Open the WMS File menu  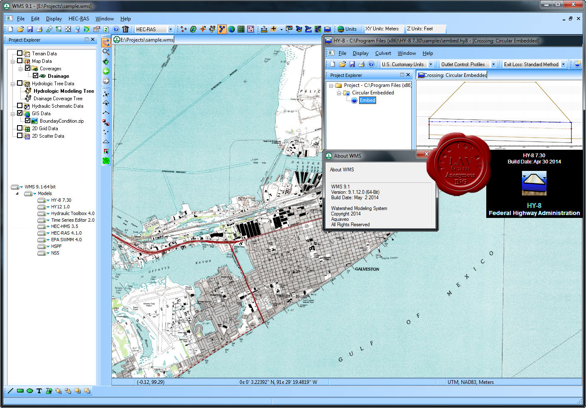[21, 19]
